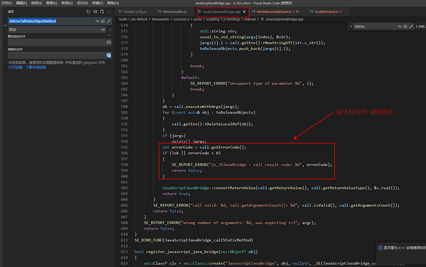Close the JavaScriptJavaBridge.cpp tab
The height and width of the screenshot is (267, 426).
(244, 12)
